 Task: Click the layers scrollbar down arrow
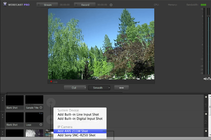pyautogui.click(x=210, y=135)
